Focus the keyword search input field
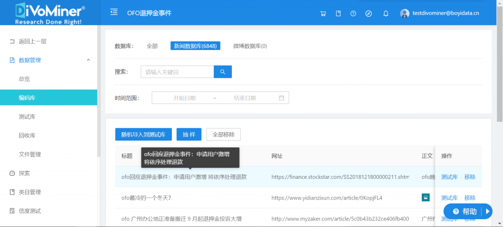The width and height of the screenshot is (503, 227). point(177,72)
